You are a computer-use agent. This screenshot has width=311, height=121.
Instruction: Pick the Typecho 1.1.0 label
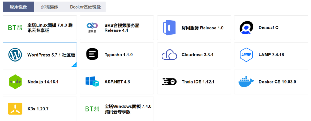tap(119, 55)
